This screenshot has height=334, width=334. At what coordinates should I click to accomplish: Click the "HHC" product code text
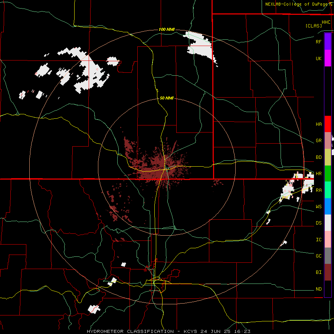click(326, 22)
